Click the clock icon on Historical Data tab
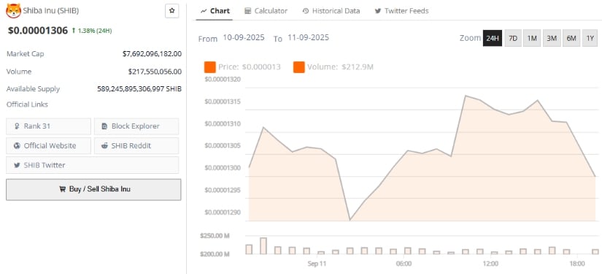This screenshot has width=602, height=274. (x=306, y=11)
